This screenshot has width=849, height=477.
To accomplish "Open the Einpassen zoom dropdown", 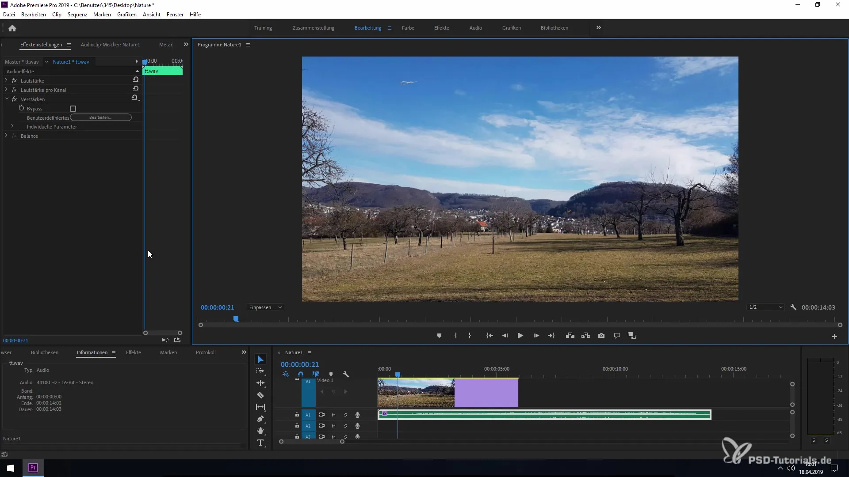I will pos(265,307).
